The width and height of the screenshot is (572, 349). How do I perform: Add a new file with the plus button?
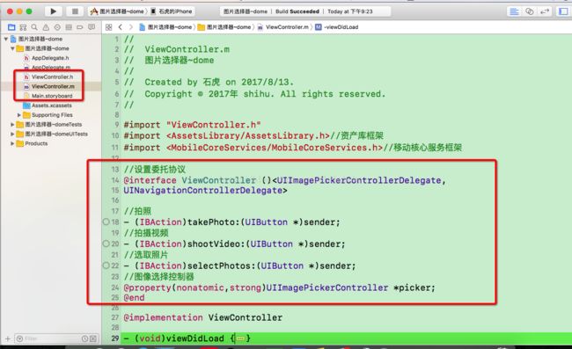coord(8,338)
